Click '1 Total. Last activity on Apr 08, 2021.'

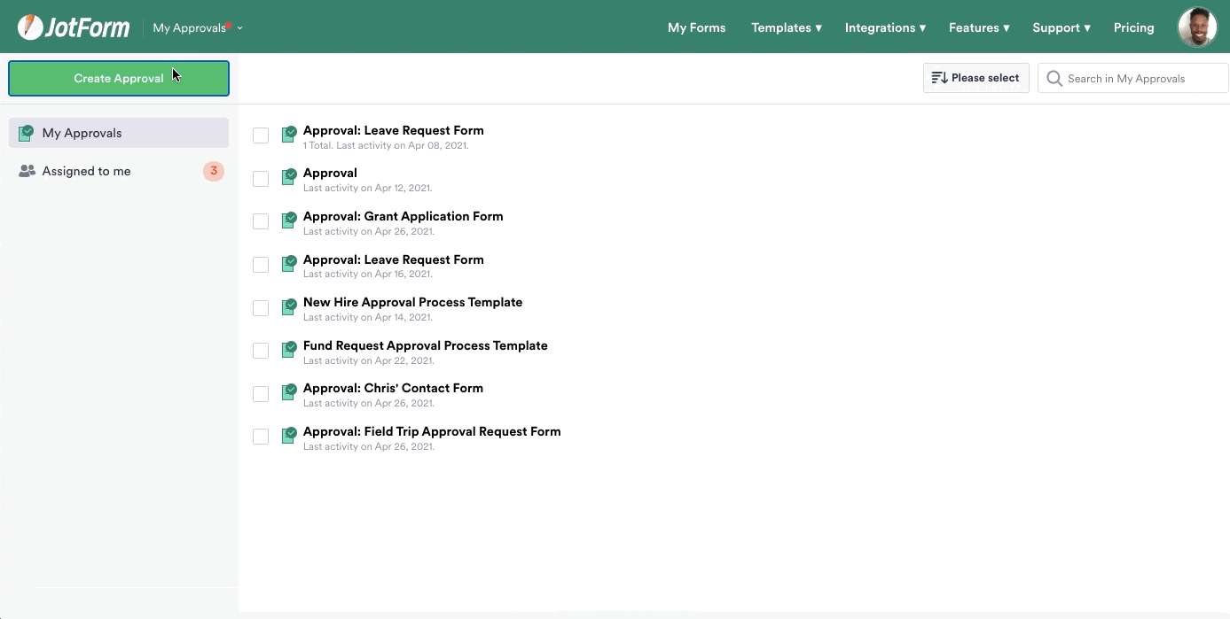(386, 145)
